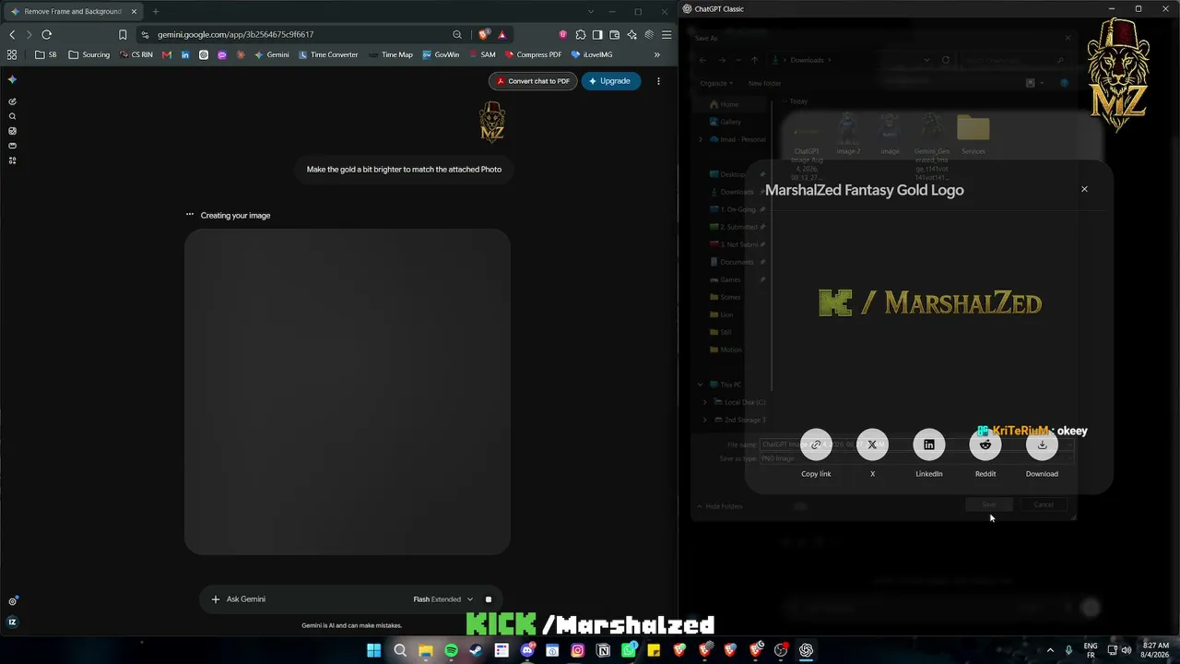
Task: Open the iLoveIMG bookmark
Action: (x=592, y=54)
